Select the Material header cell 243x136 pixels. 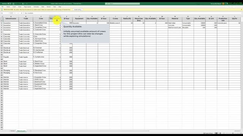(x=175, y=19)
